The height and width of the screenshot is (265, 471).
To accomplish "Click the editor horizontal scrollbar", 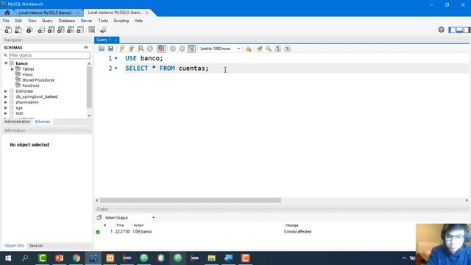I will tap(191, 200).
